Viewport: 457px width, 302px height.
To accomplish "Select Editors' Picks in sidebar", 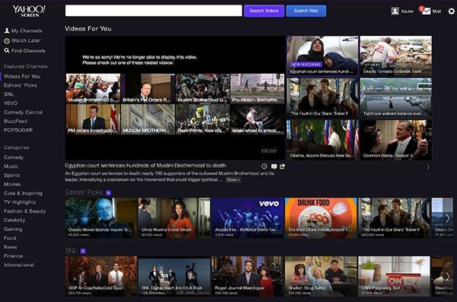I will coord(21,85).
